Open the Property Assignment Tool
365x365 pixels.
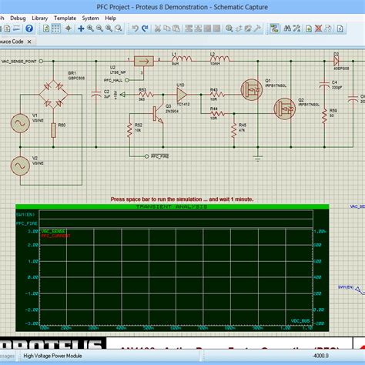click(296, 28)
